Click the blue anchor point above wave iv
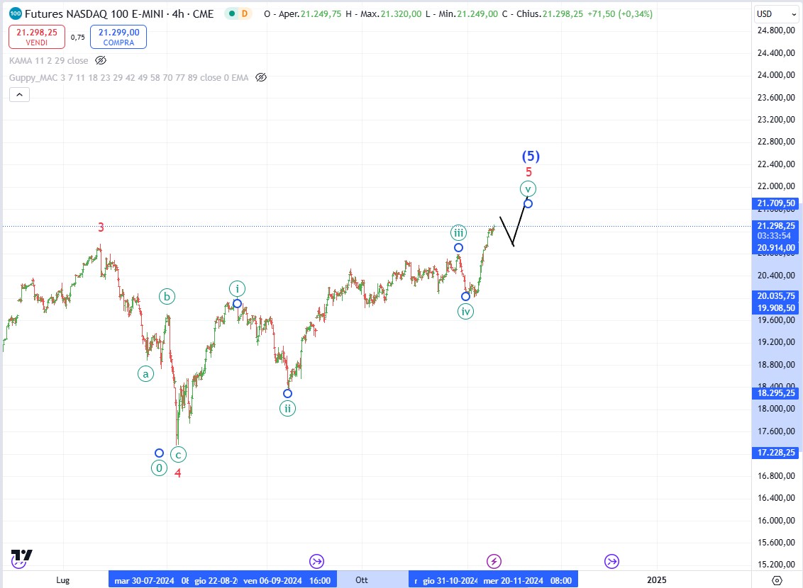The height and width of the screenshot is (588, 803). [465, 297]
